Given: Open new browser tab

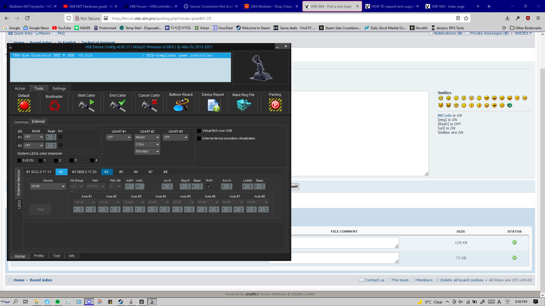Looking at the screenshot, I should pos(489,6).
